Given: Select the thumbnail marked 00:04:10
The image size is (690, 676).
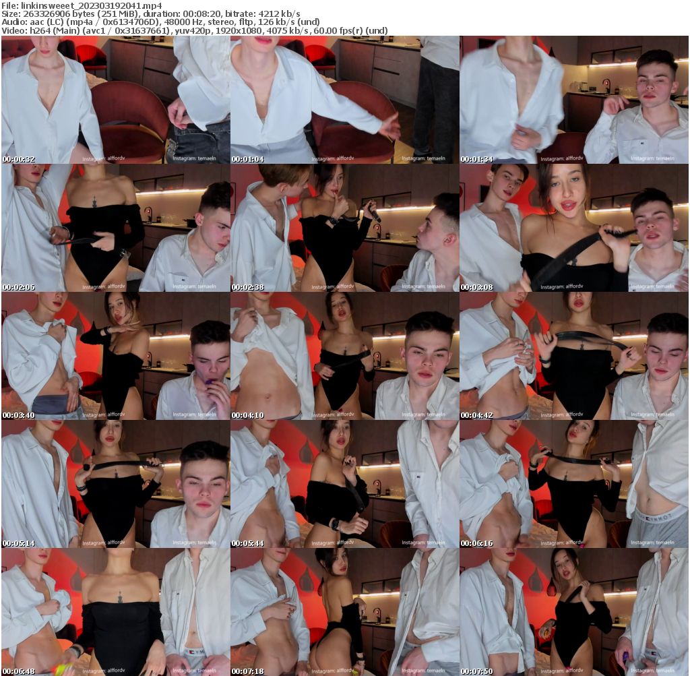Looking at the screenshot, I should pos(344,356).
